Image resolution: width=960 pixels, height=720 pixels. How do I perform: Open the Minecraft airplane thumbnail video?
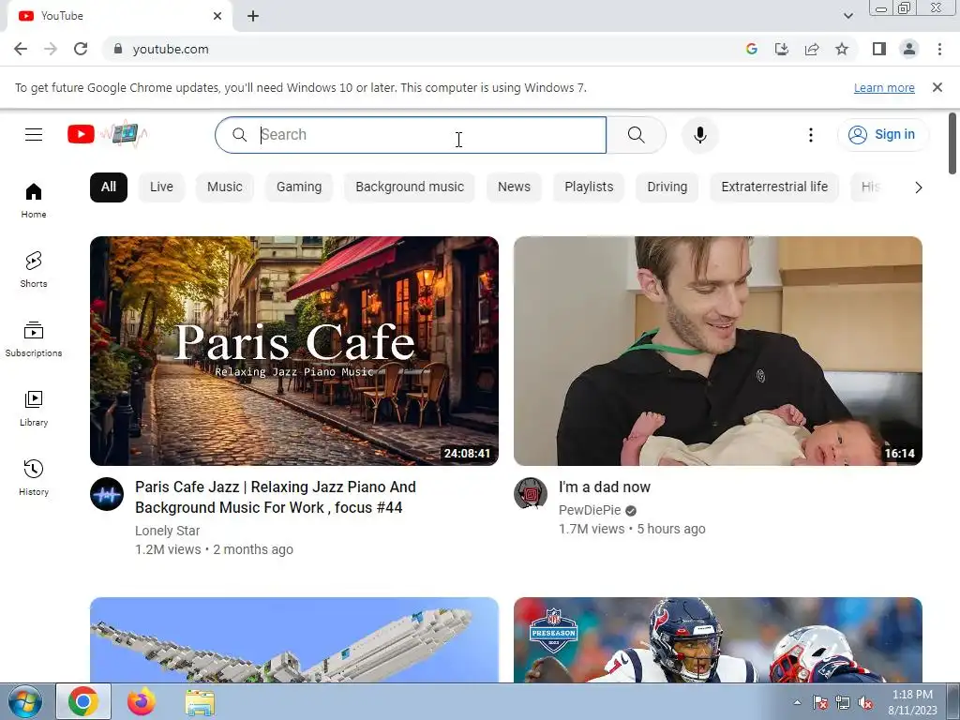(293, 639)
